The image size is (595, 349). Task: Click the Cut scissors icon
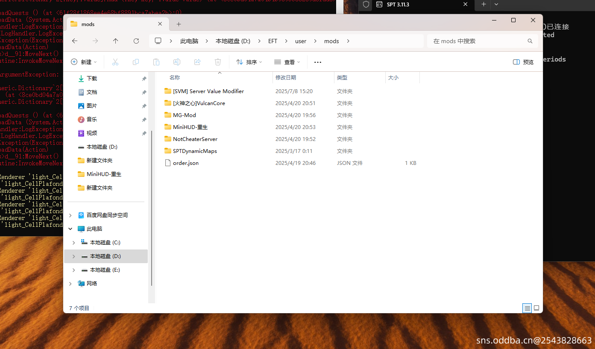(x=115, y=62)
